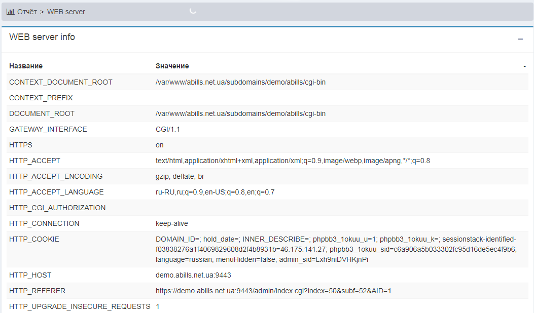Collapse the WEB server info panel
This screenshot has height=313, width=534.
click(x=520, y=39)
